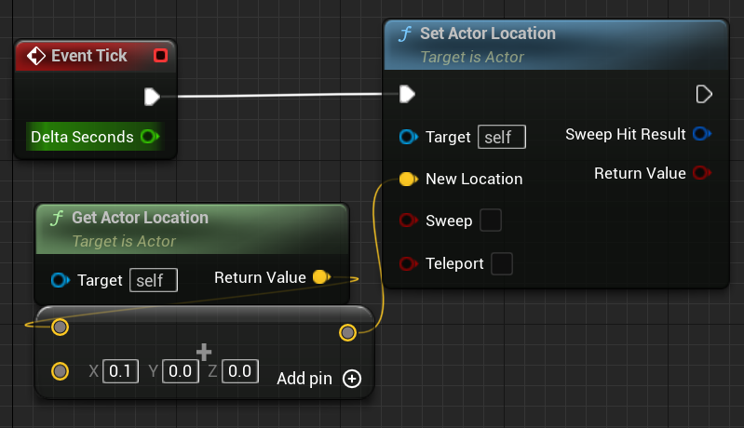Screen dimensions: 744x428
Task: Click Add pin plus button
Action: point(352,379)
